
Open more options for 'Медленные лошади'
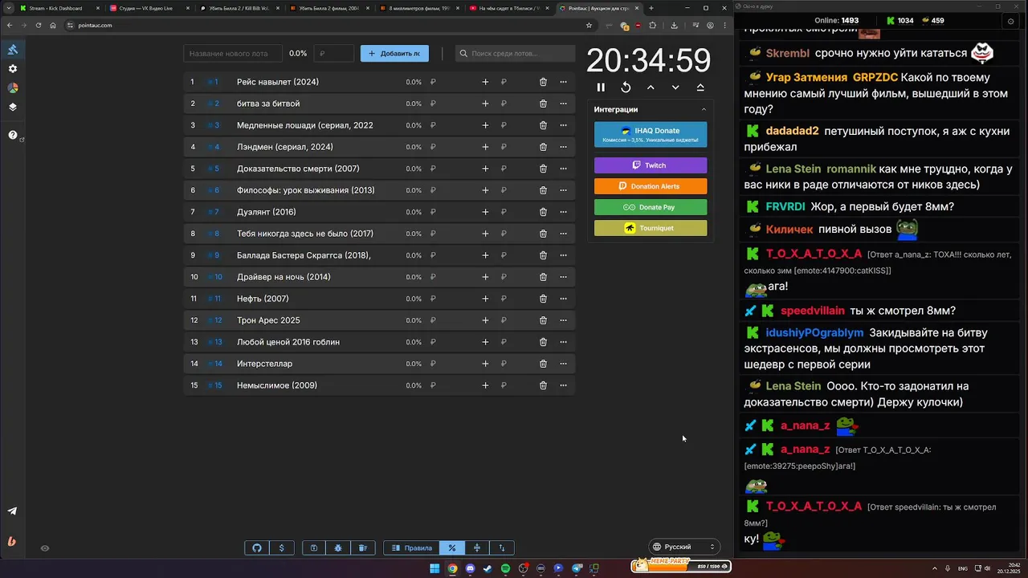tap(563, 125)
